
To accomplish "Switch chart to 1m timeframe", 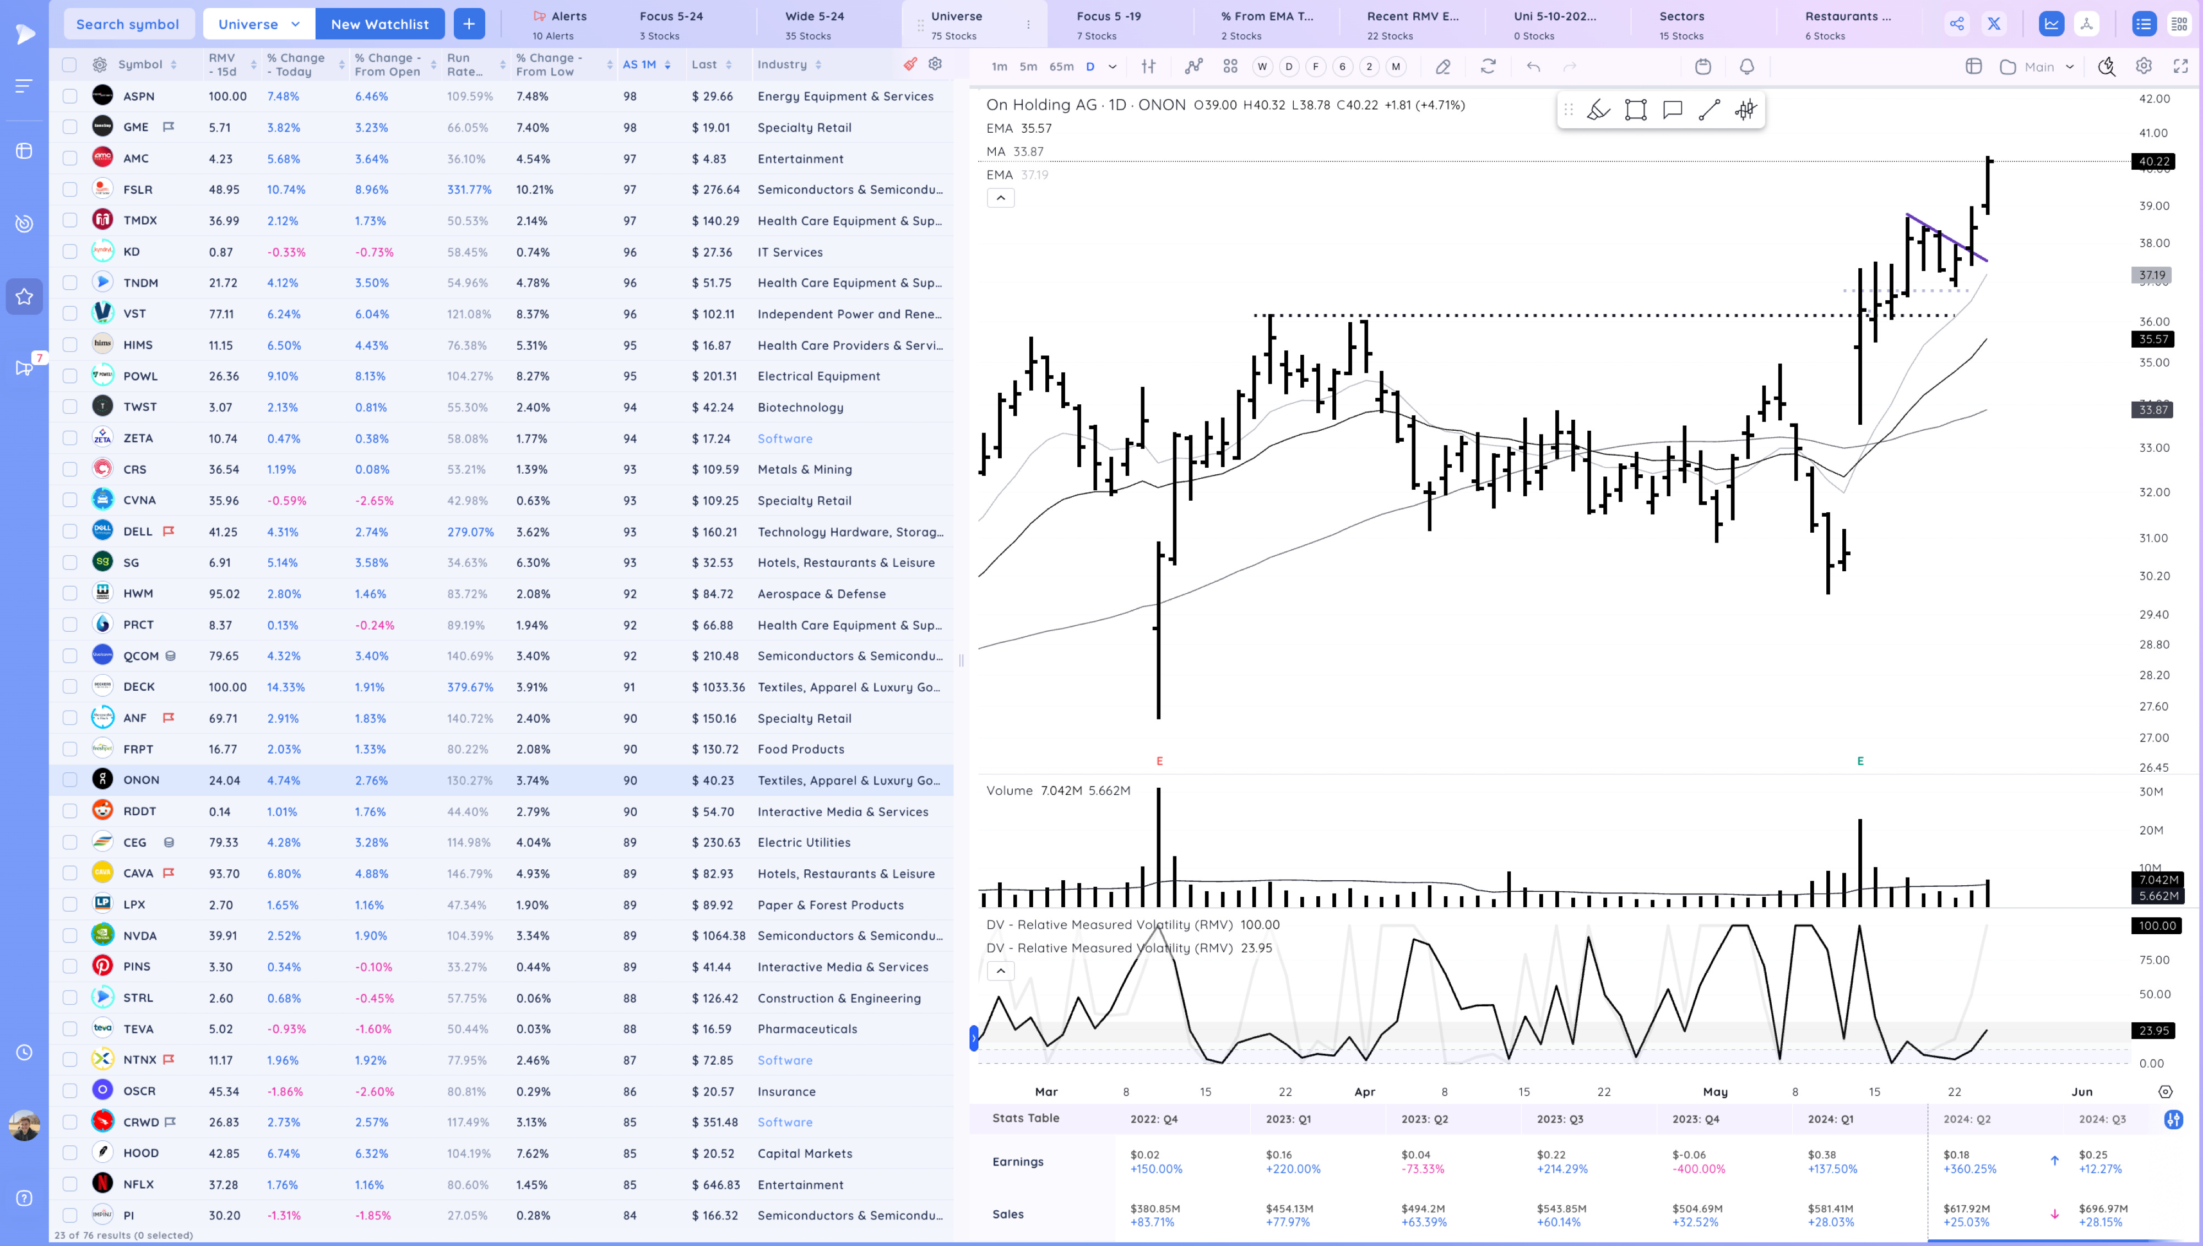I will [x=999, y=66].
